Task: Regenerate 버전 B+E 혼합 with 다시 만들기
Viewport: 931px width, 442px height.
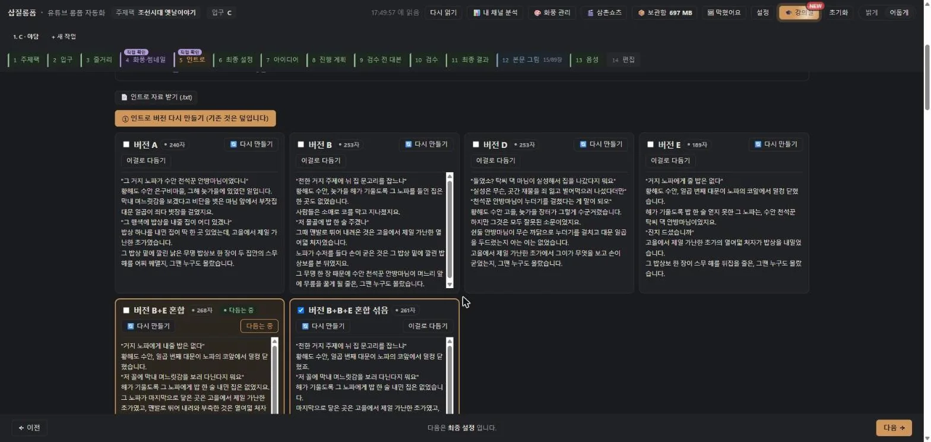Action: click(148, 326)
